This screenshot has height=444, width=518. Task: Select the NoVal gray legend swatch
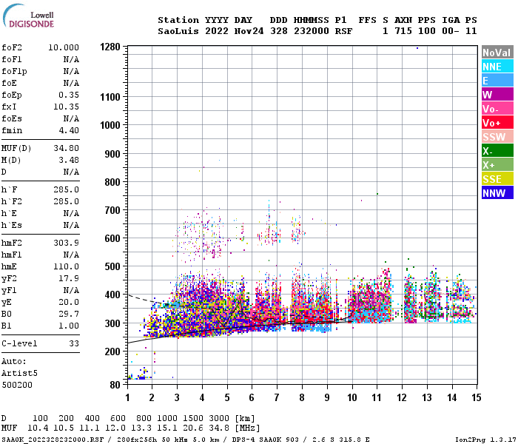click(x=497, y=53)
